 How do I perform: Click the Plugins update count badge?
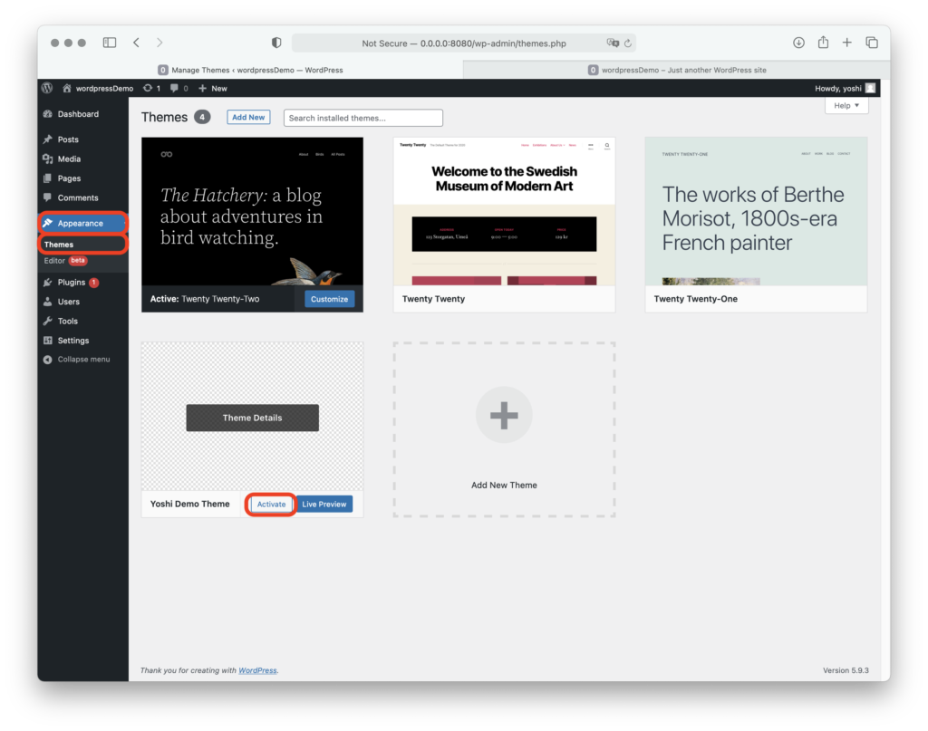coord(93,283)
